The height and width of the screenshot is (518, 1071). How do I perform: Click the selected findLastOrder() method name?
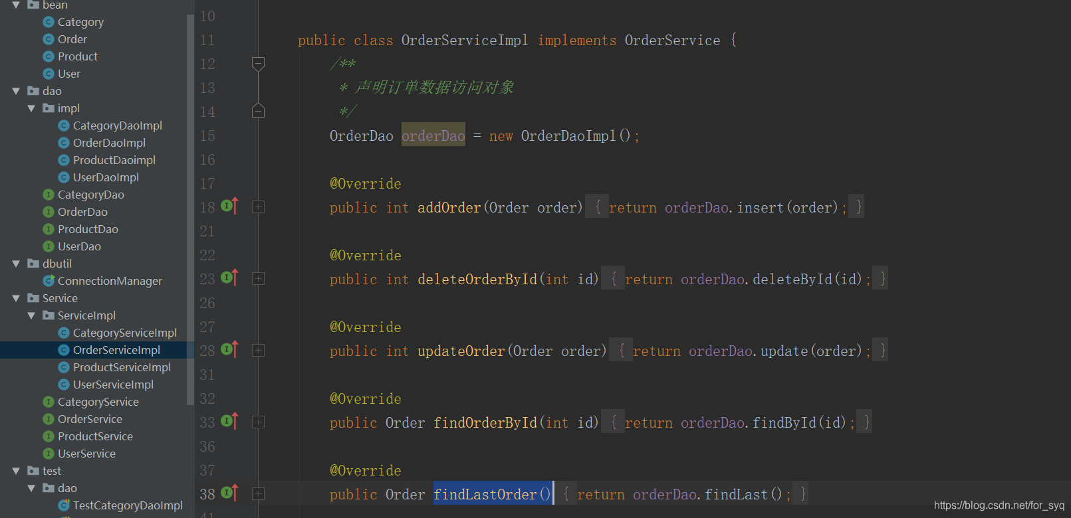tap(493, 494)
